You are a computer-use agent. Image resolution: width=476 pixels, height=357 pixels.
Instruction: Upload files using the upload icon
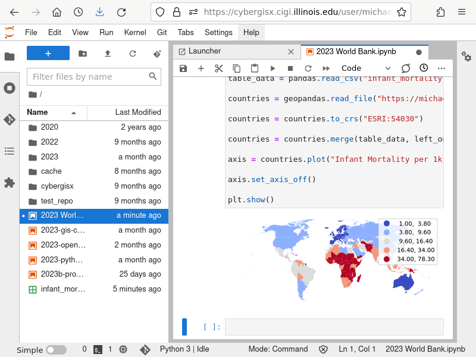108,54
